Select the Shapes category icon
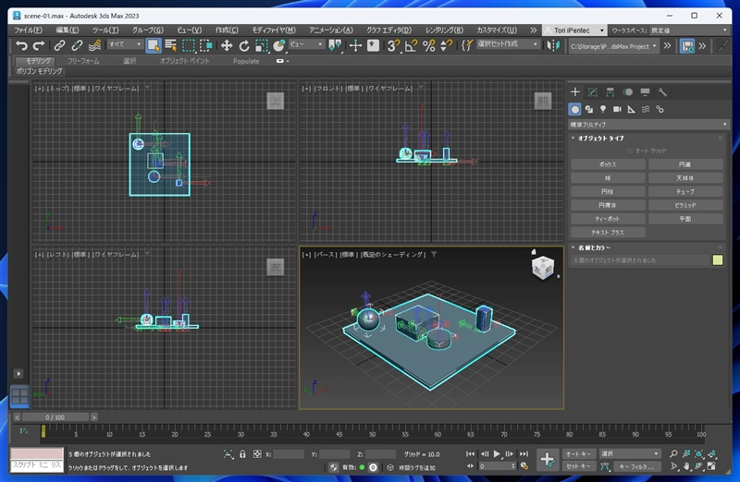The image size is (740, 482). point(589,109)
